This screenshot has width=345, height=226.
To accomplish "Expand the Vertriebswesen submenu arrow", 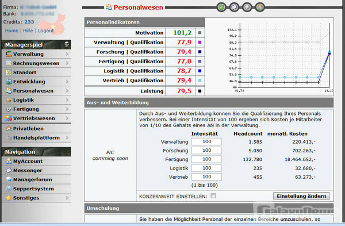I will pyautogui.click(x=67, y=118).
